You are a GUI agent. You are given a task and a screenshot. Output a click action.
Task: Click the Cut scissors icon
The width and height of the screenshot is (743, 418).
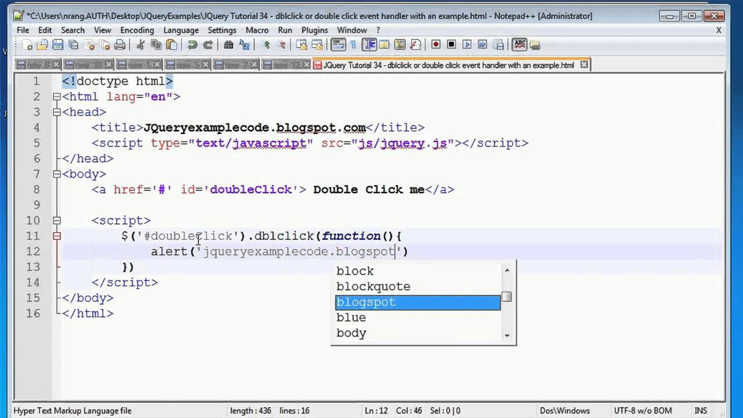[140, 45]
